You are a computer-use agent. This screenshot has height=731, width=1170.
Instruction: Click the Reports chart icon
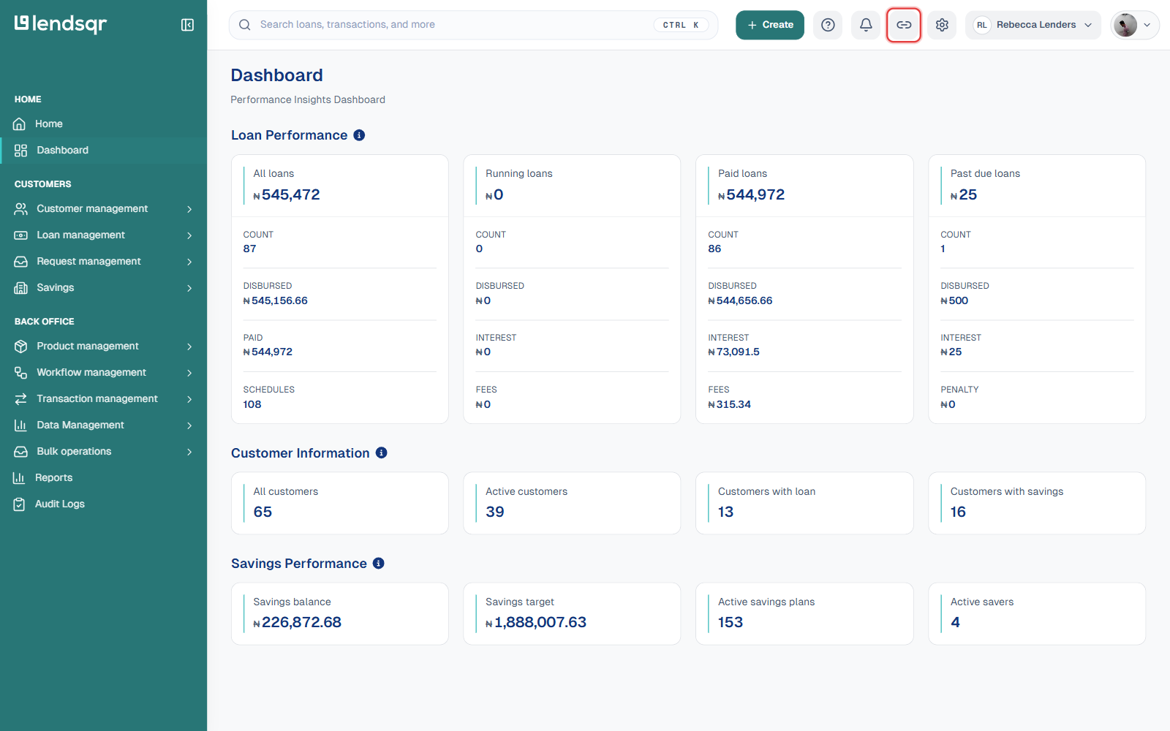coord(19,478)
